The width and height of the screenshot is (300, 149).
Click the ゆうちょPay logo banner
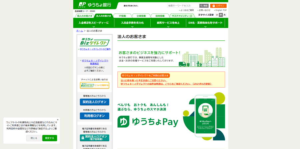click(148, 122)
